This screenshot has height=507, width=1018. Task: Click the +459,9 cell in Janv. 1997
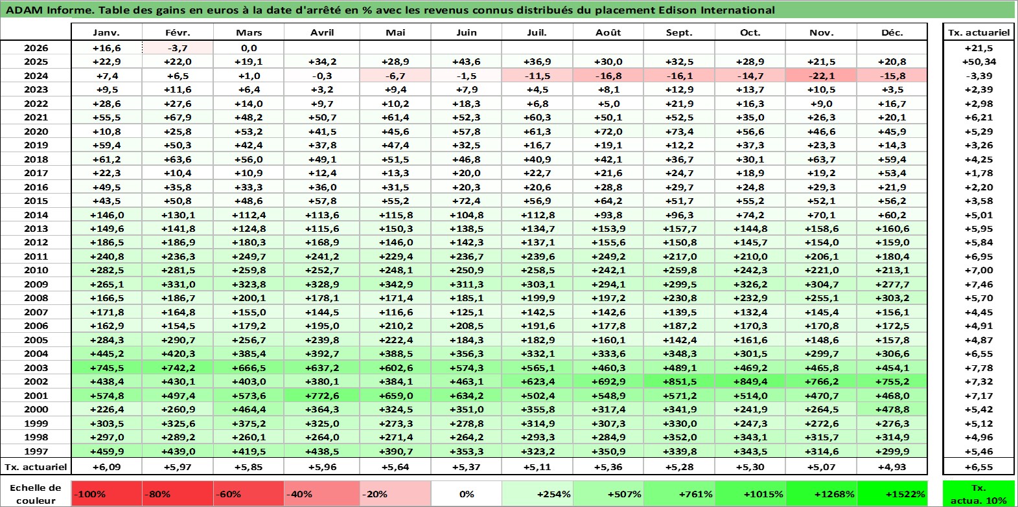tap(107, 451)
